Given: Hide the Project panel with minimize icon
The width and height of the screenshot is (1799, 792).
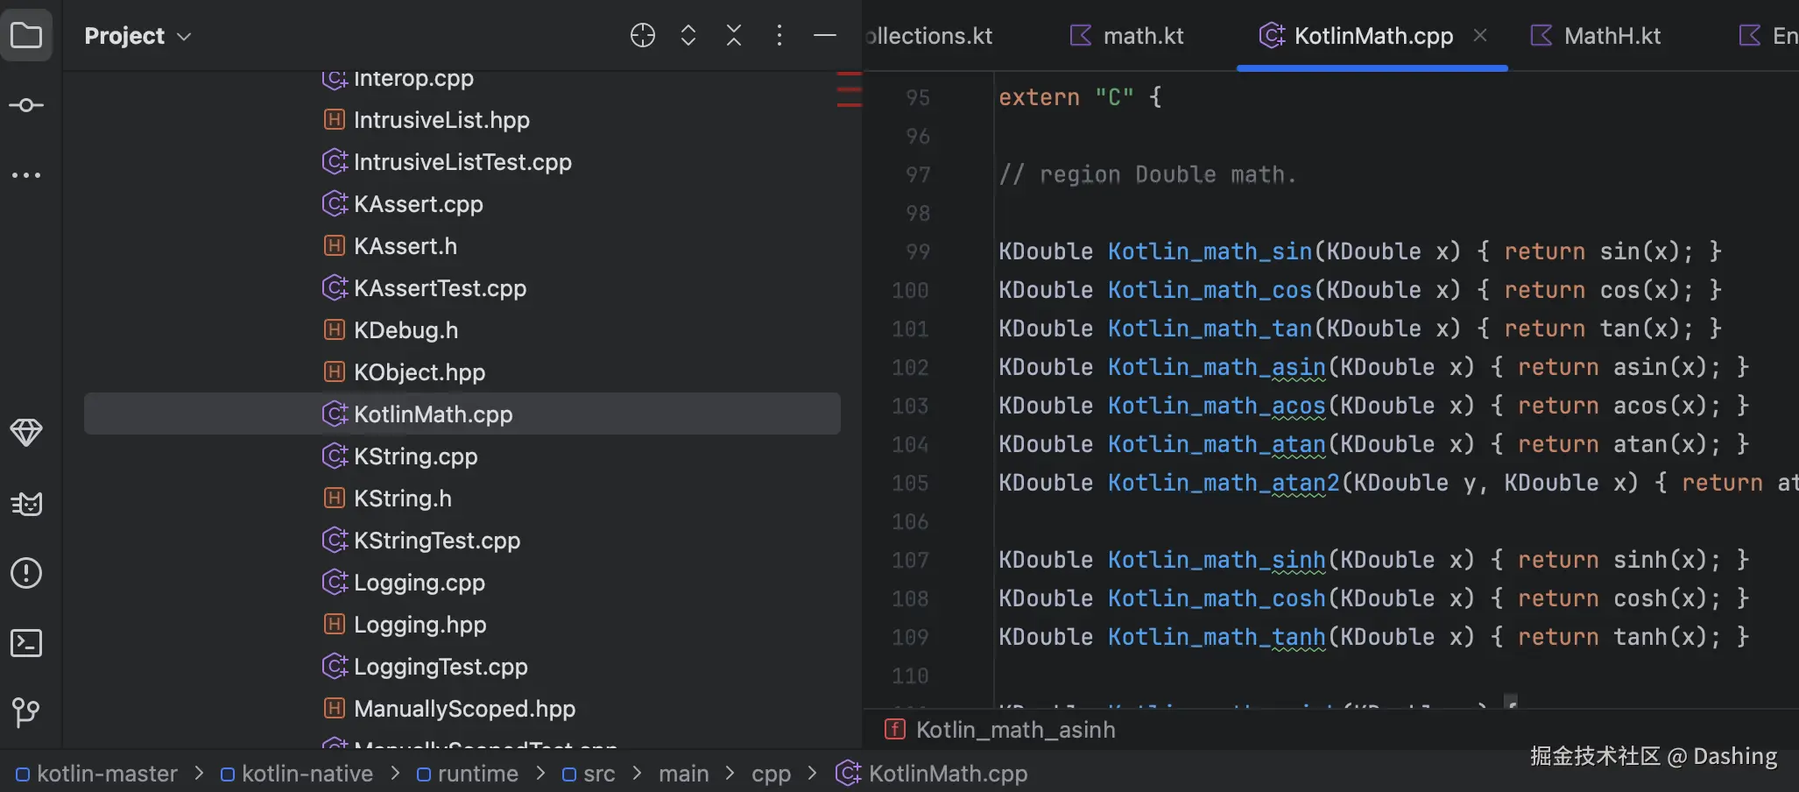Looking at the screenshot, I should [824, 36].
